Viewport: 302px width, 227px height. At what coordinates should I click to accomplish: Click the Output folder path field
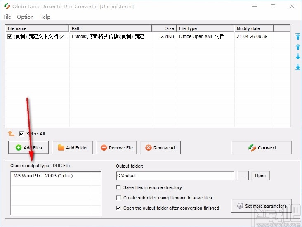[175, 175]
